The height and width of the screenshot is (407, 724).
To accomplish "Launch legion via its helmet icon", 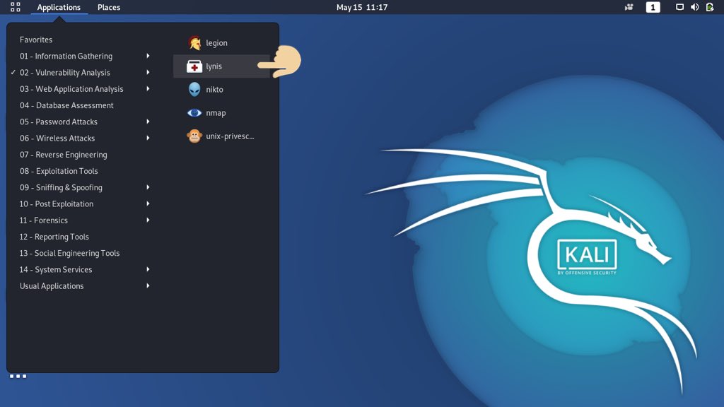I will [194, 43].
